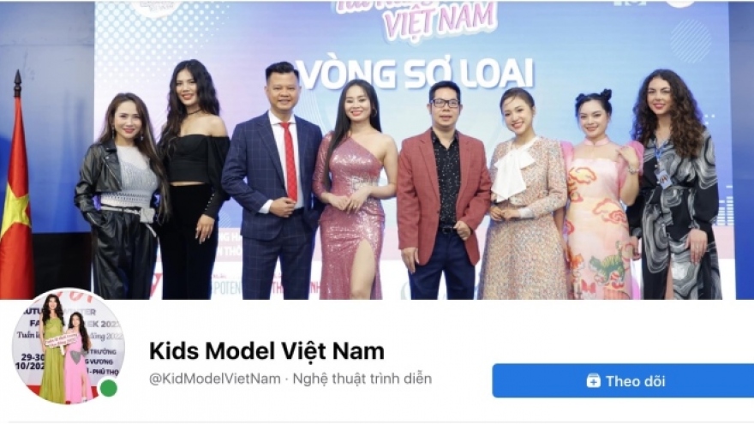Image resolution: width=754 pixels, height=424 pixels.
Task: Click the Theo dõi follow button
Action: click(623, 380)
